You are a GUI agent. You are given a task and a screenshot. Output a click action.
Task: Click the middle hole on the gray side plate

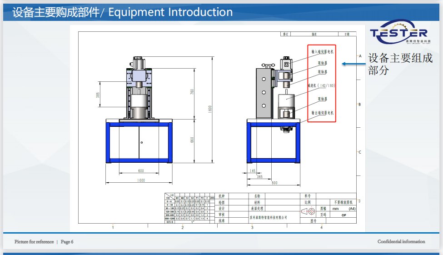263,91
